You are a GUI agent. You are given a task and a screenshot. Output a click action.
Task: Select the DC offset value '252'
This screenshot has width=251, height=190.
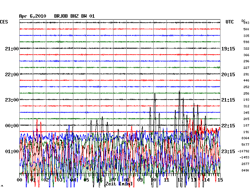246,87
